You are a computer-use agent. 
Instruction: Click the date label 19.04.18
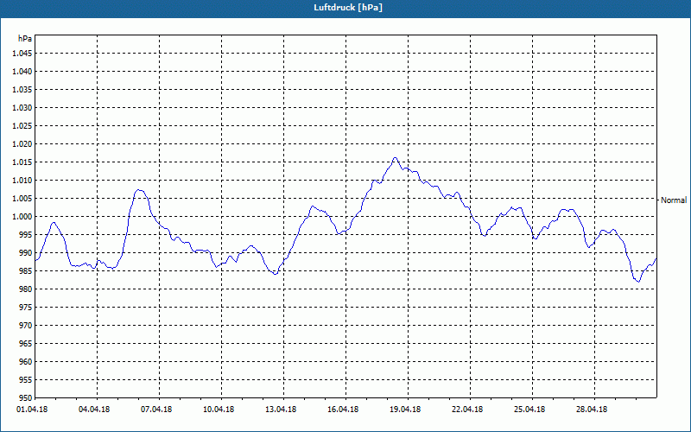[405, 410]
